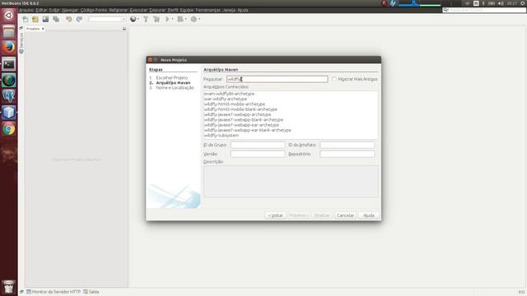Viewport: 527px width, 296px height.
Task: Select war-wildfly-archetype in the list
Action: [x=226, y=99]
